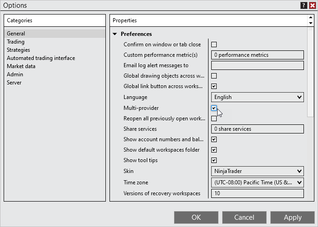Click the Skin label

pos(129,171)
